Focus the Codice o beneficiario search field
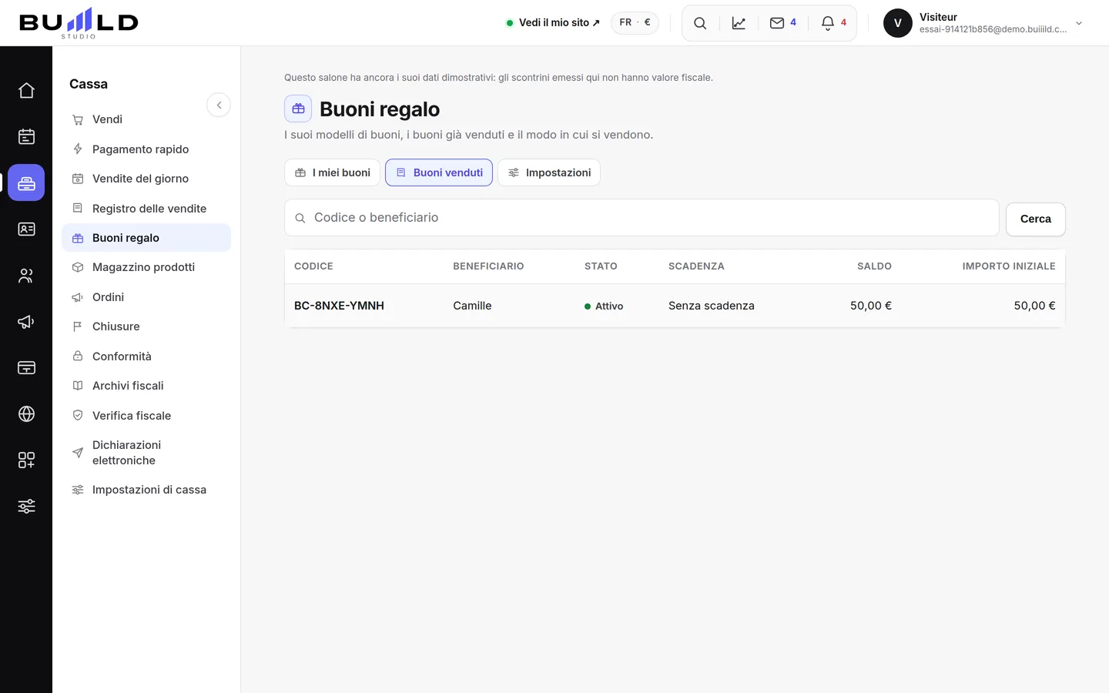Viewport: 1109px width, 693px height. pos(642,218)
